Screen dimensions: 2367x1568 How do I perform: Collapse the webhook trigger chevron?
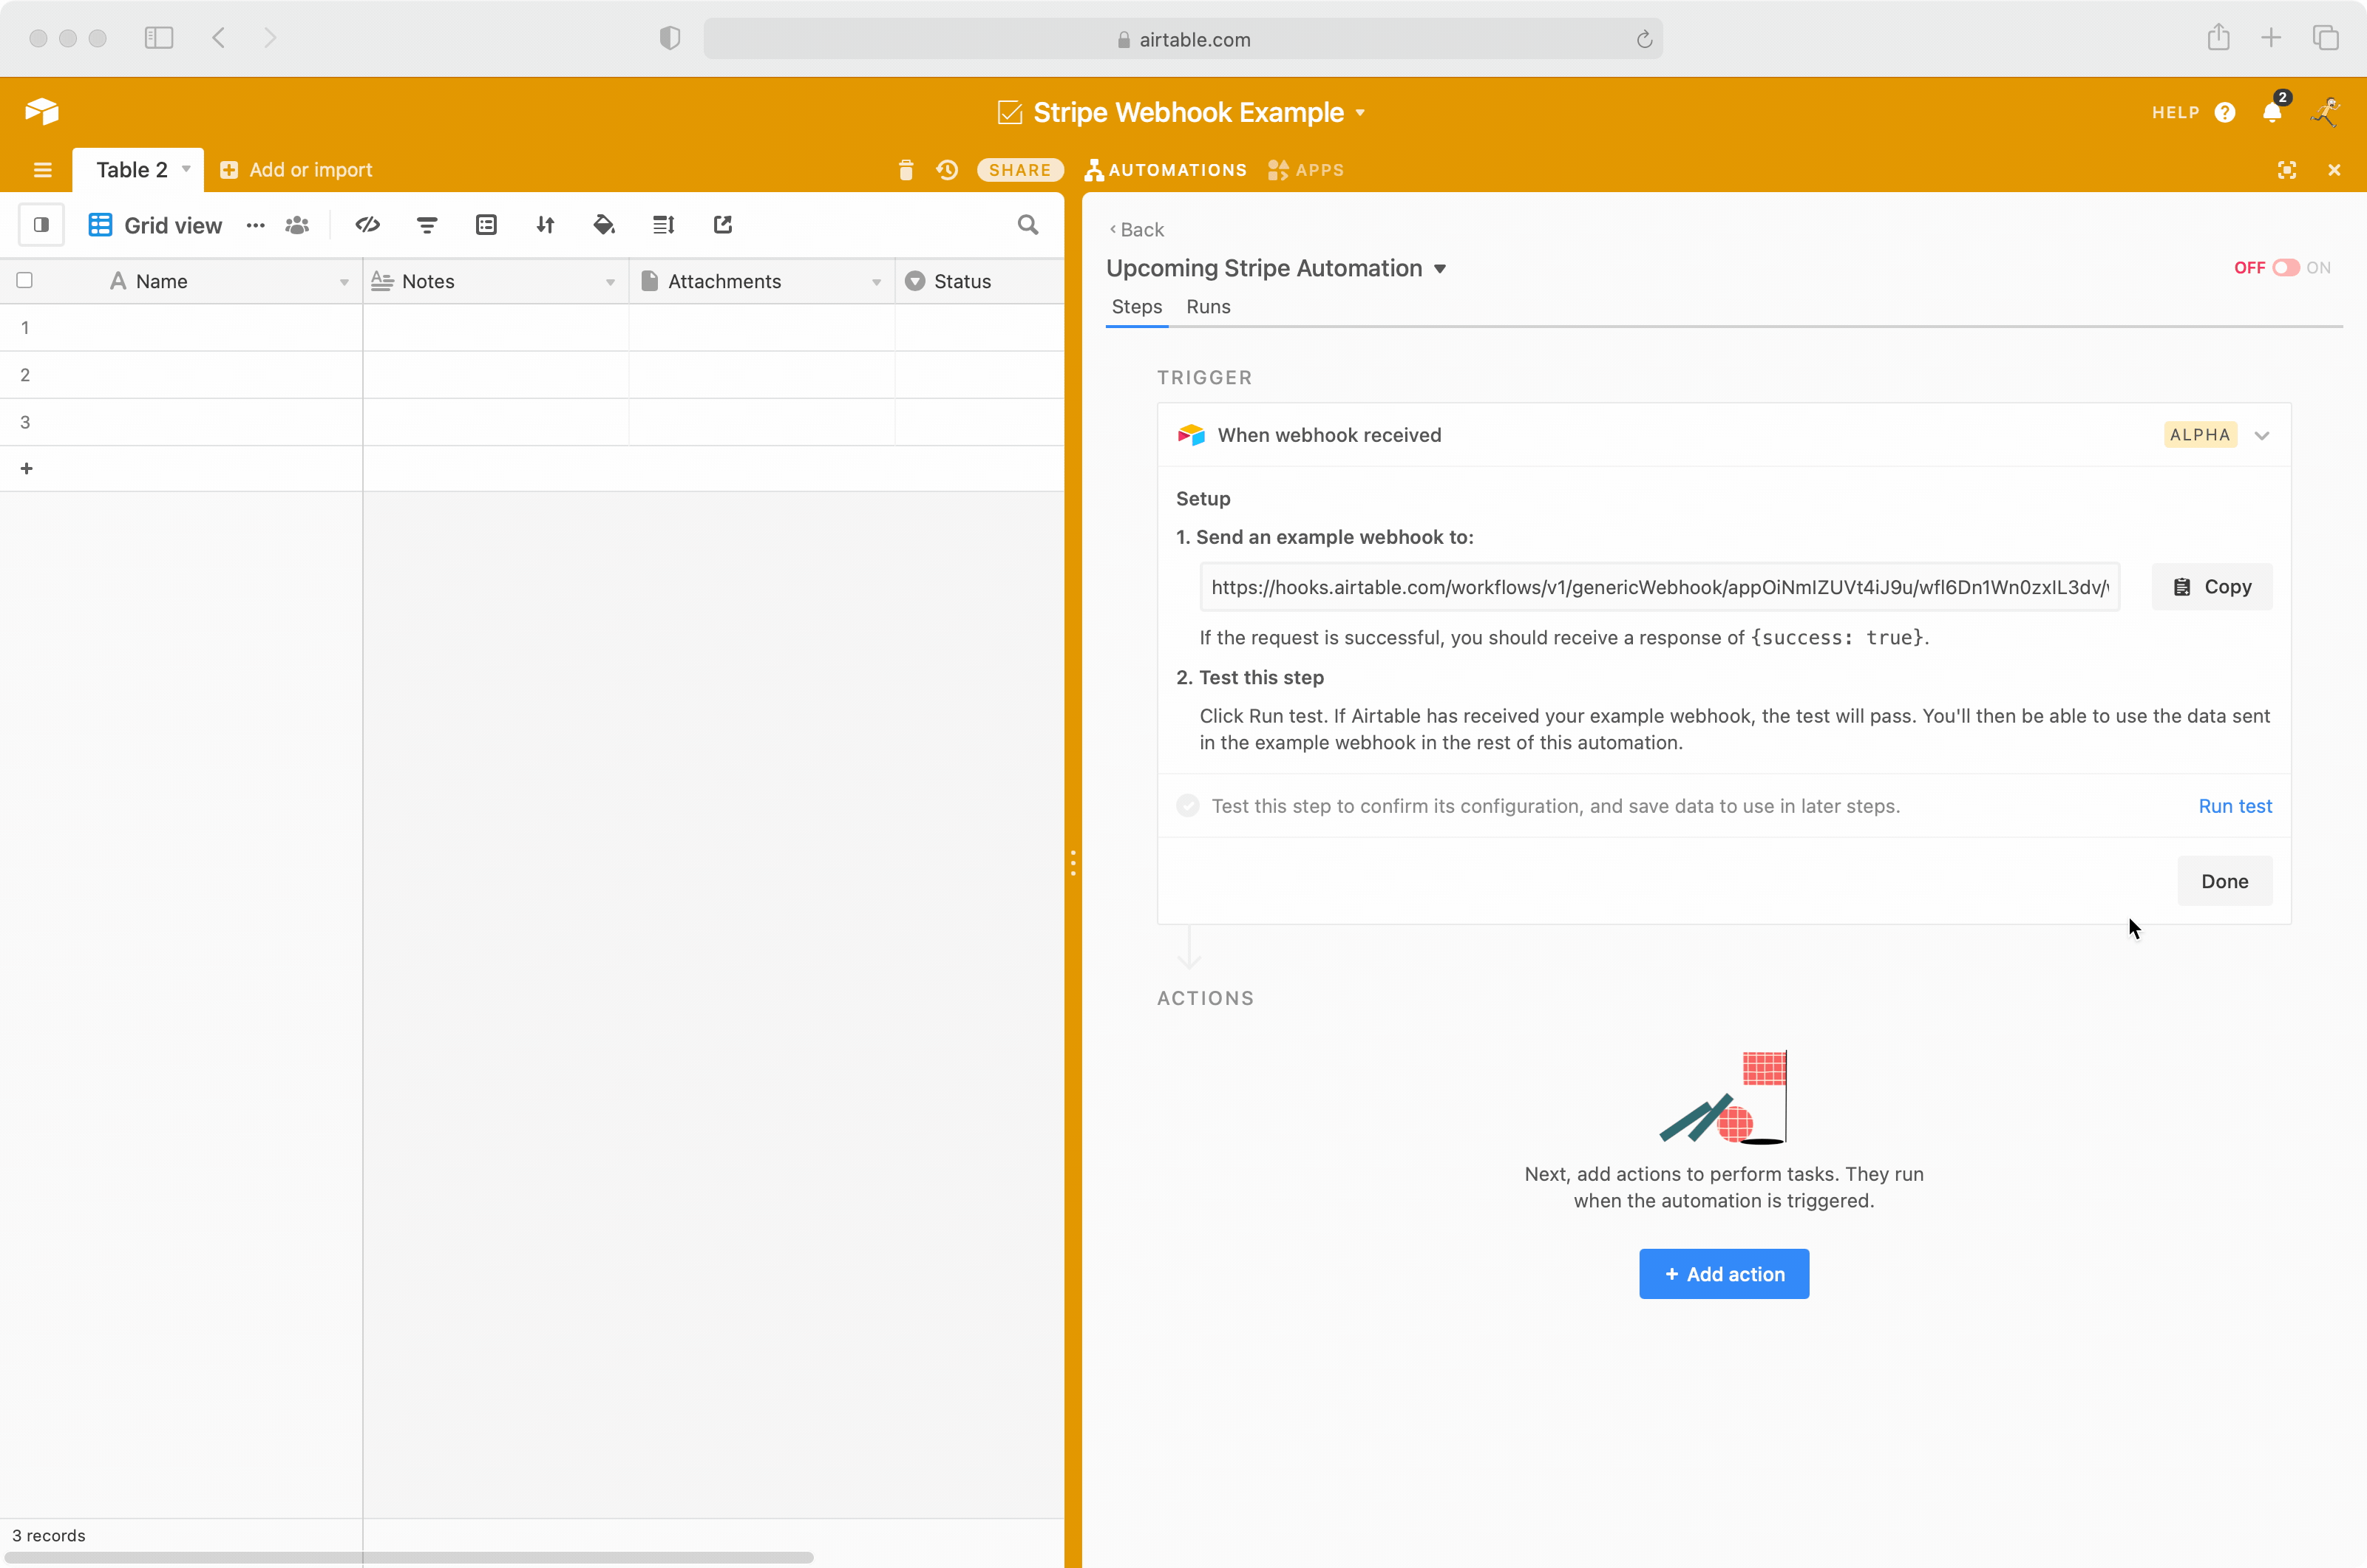(2262, 436)
